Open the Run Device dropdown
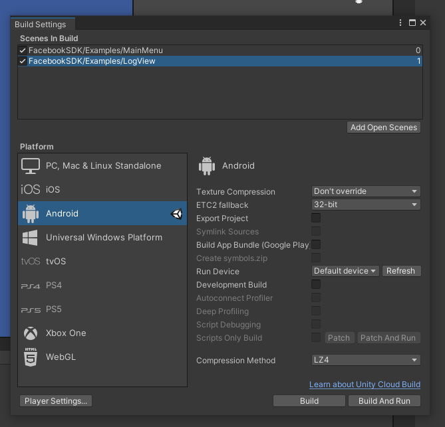The width and height of the screenshot is (445, 427). [345, 271]
